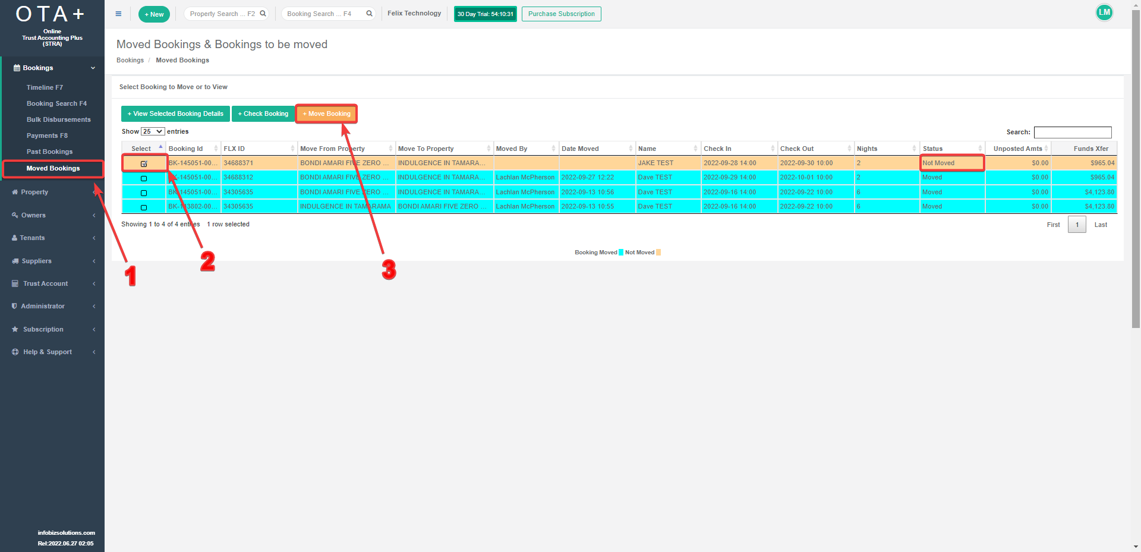Uncheck the JAKE TEST booking checkbox
The height and width of the screenshot is (552, 1141).
point(144,164)
